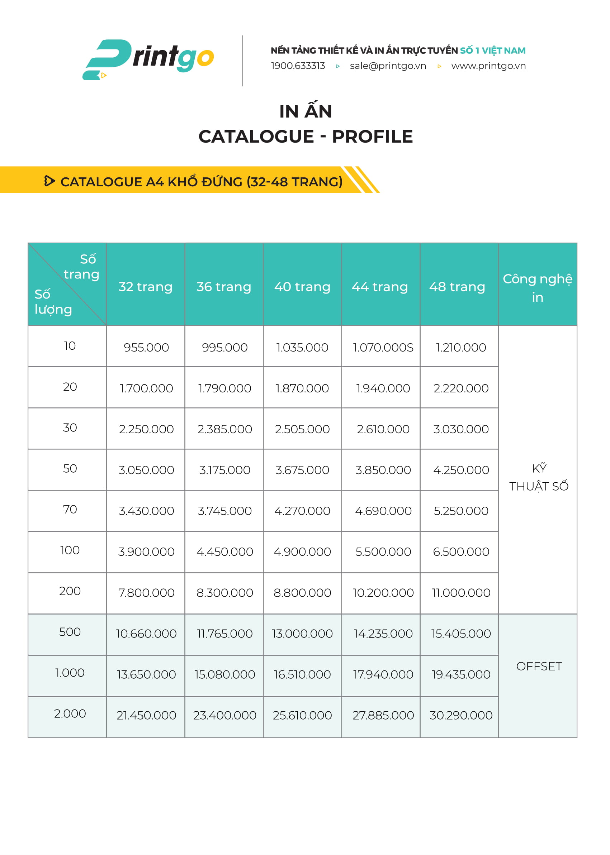The width and height of the screenshot is (610, 855).
Task: Click the Printgo logo
Action: (x=148, y=59)
